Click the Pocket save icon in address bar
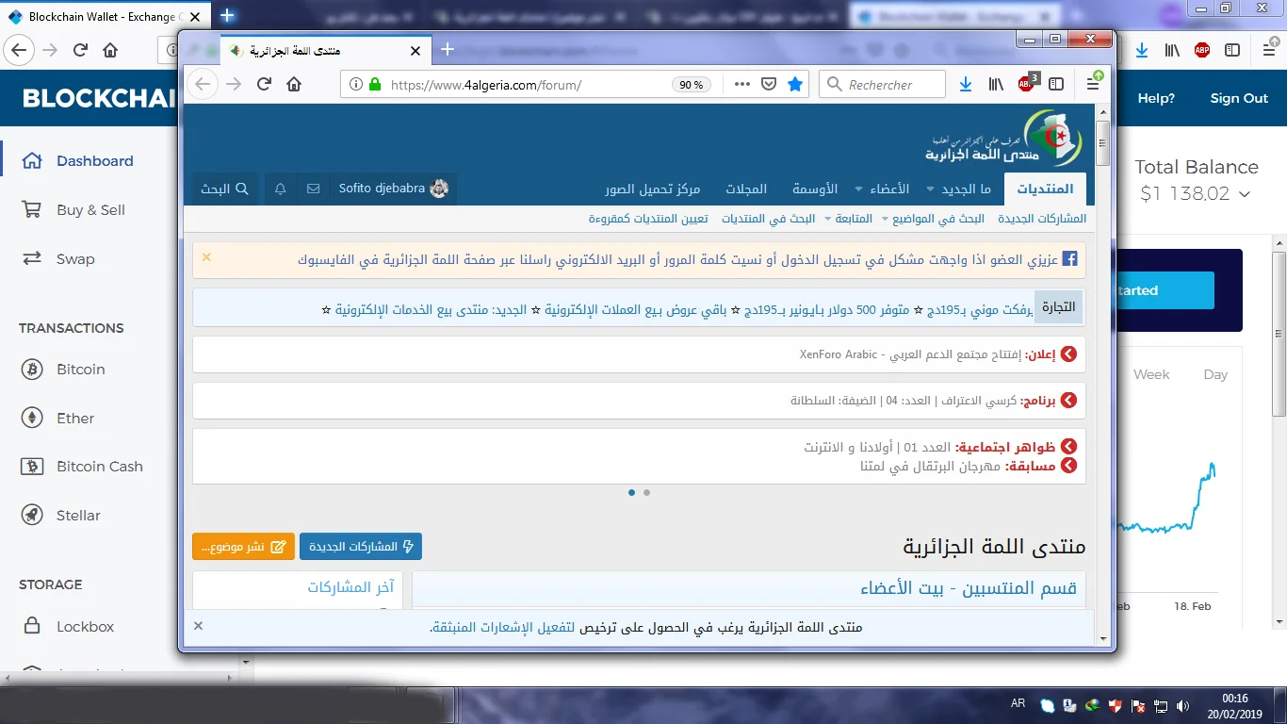 click(769, 85)
